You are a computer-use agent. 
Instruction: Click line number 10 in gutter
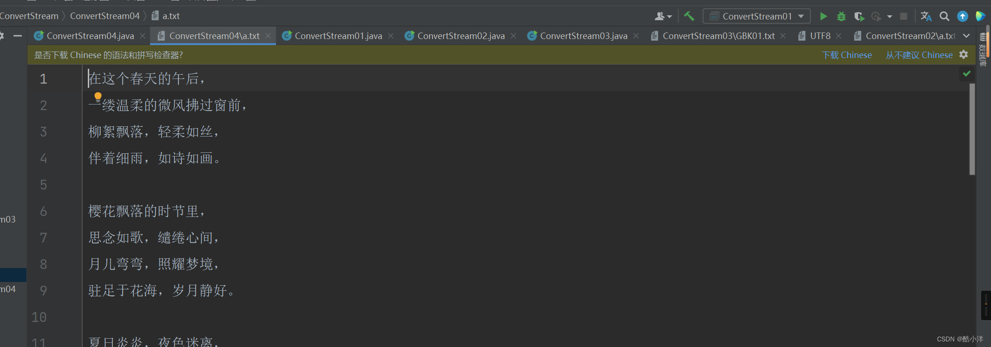(x=39, y=317)
